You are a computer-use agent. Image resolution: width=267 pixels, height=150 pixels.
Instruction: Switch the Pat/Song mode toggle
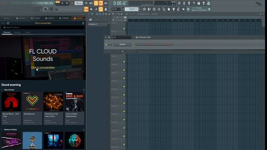tap(58, 3)
